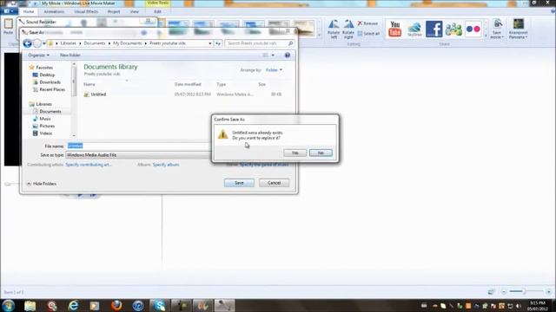Click Yes in Confirm Save As dialog
The width and height of the screenshot is (556, 312).
(x=295, y=153)
